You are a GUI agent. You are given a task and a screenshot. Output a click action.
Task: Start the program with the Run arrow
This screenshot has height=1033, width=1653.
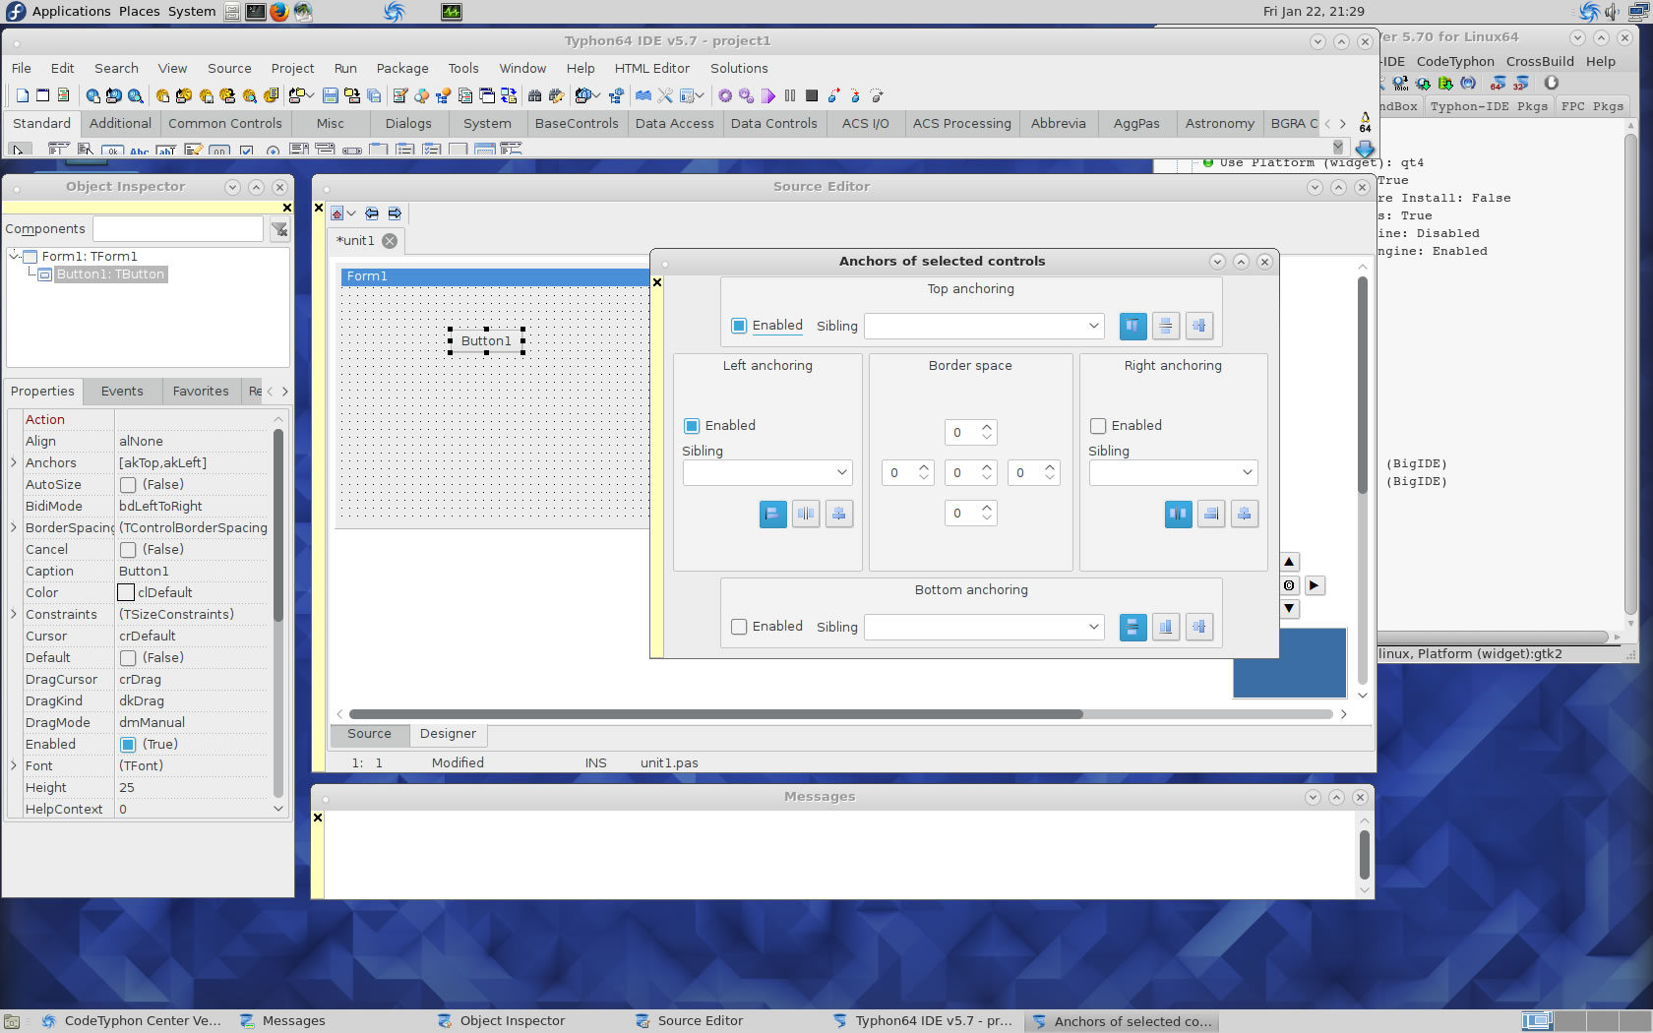(x=768, y=95)
